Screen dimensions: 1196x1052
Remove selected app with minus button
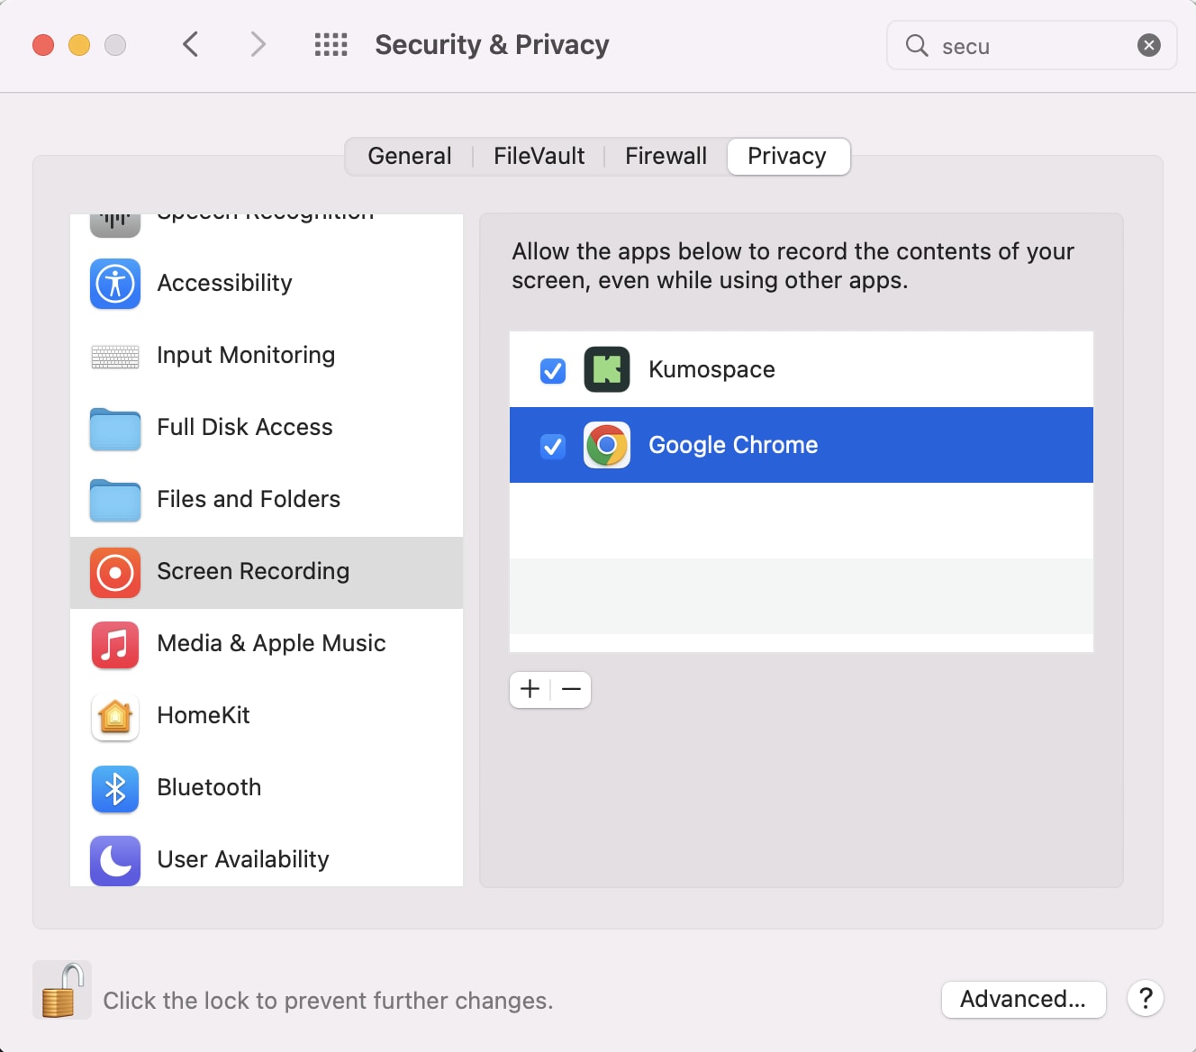[x=571, y=690]
